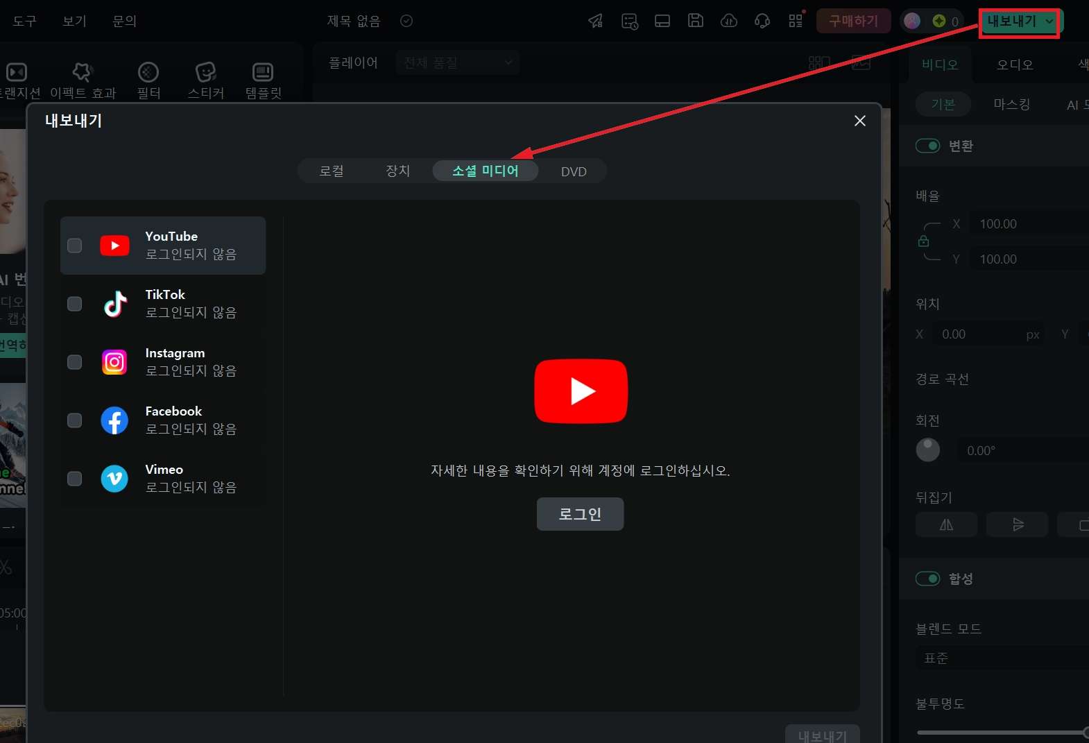This screenshot has height=743, width=1089.
Task: Click the dialog's bottom 내보내기 button
Action: pyautogui.click(x=823, y=735)
